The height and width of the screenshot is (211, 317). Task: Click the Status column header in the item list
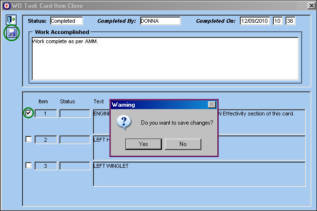pos(67,101)
